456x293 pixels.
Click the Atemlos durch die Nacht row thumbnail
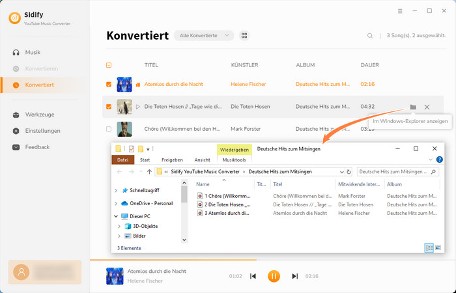124,84
